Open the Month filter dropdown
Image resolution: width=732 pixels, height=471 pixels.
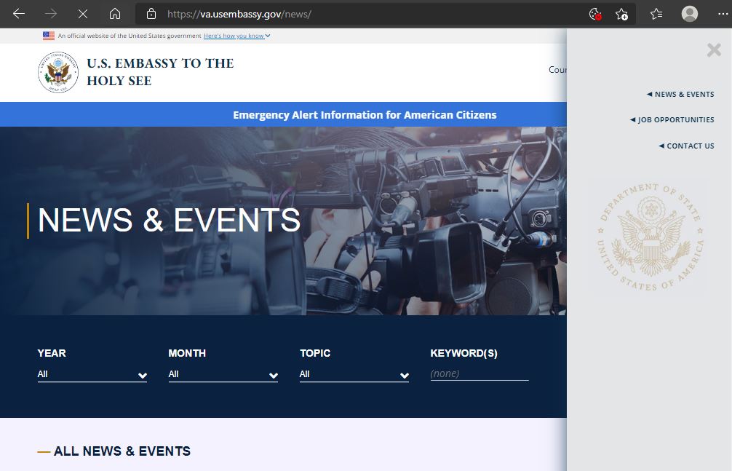tap(223, 374)
